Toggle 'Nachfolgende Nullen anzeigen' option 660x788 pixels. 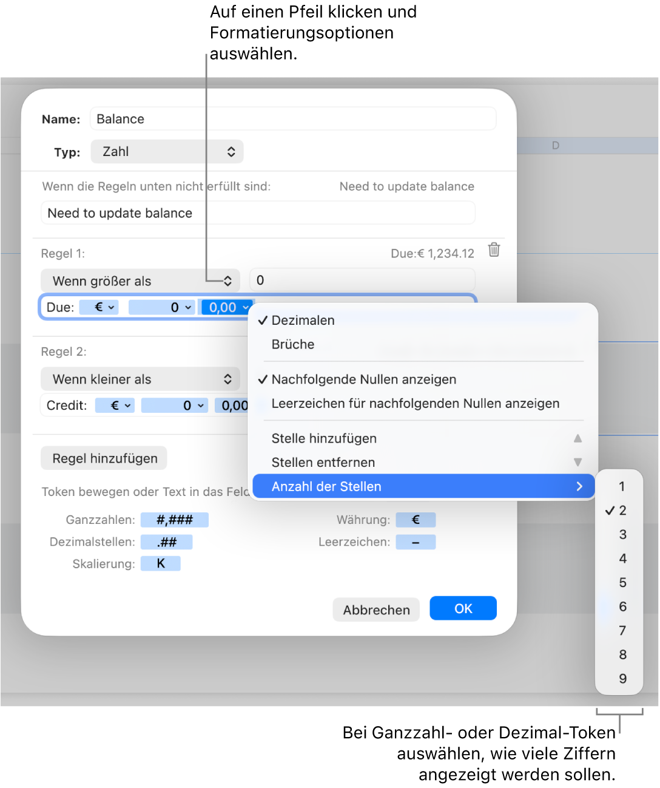[x=423, y=379]
